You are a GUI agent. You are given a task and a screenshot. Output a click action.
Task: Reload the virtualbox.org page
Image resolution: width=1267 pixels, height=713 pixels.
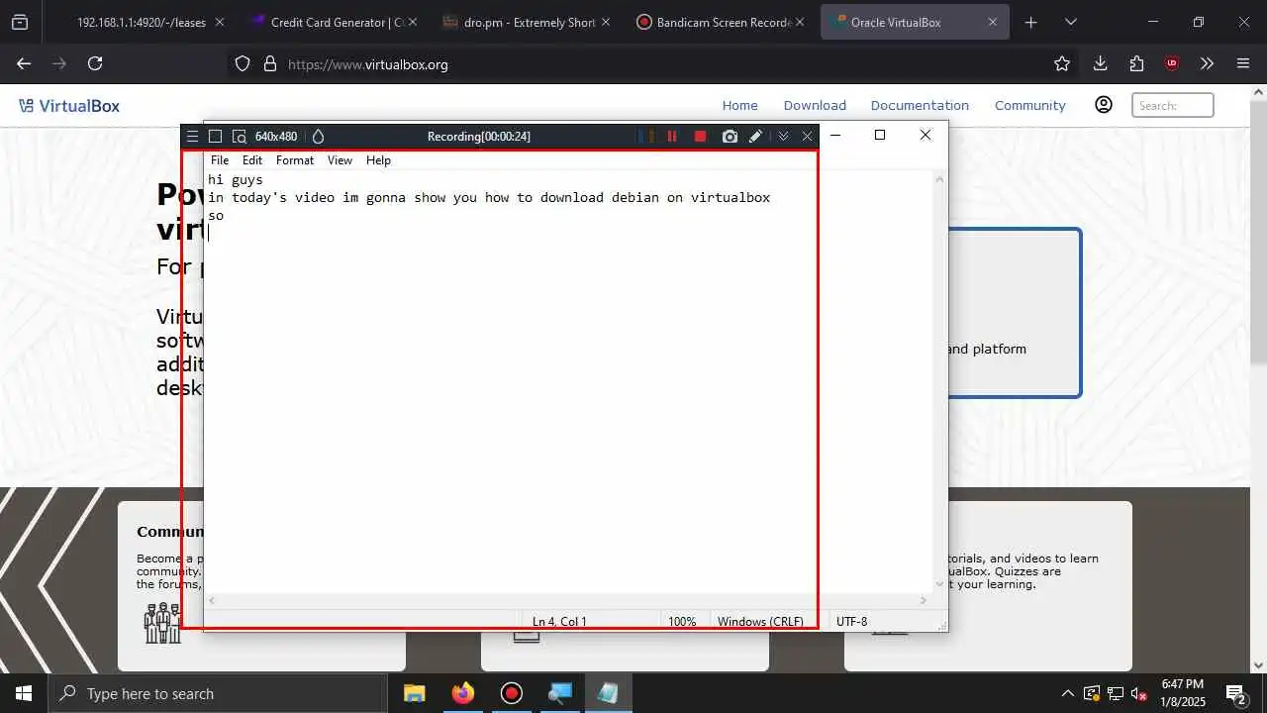[95, 63]
